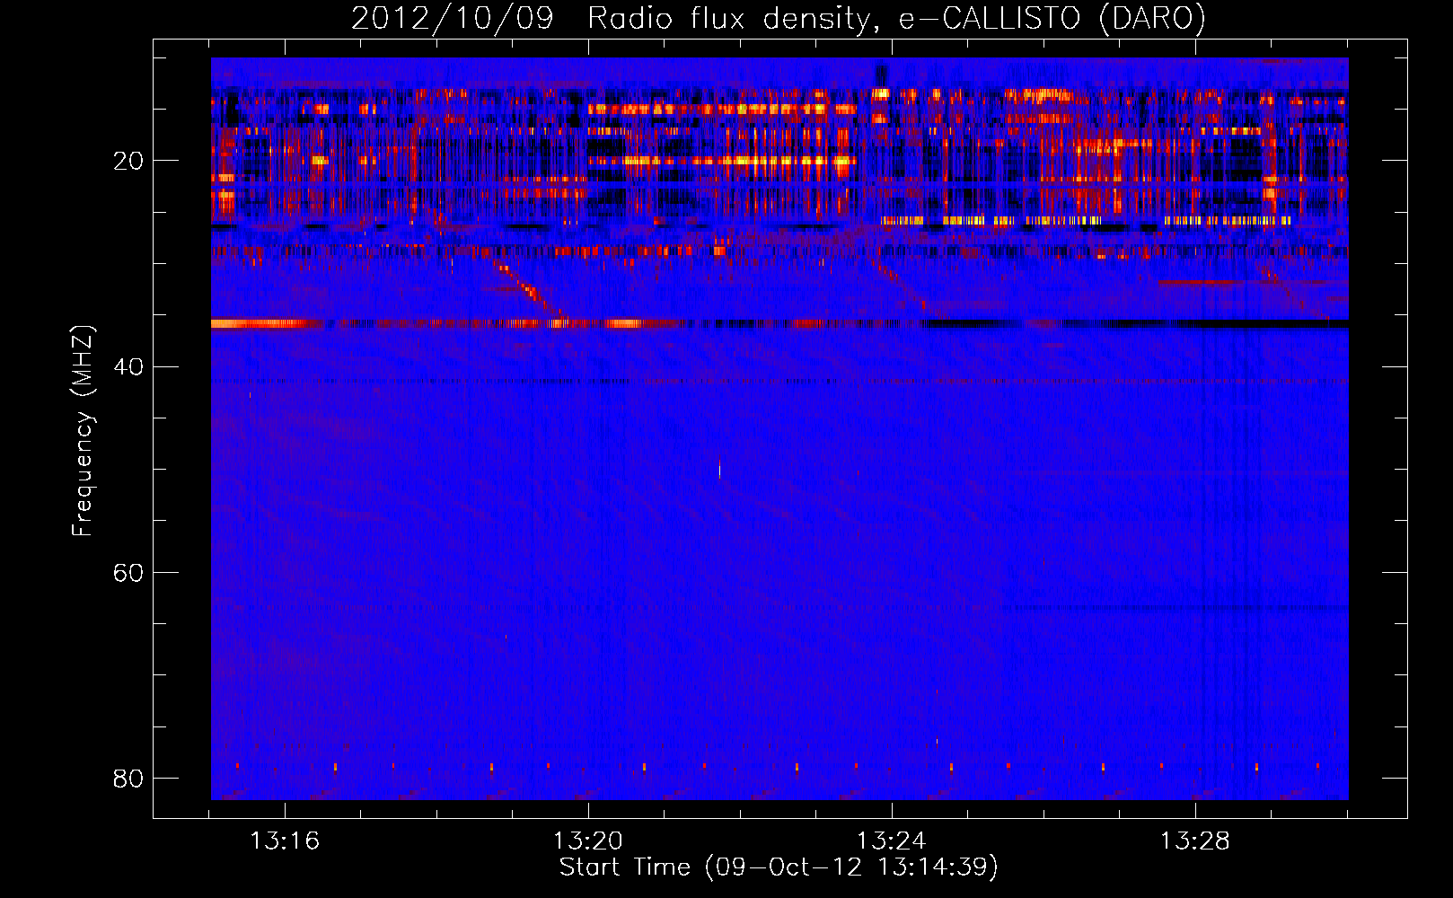Click the "13:24" time tick label
Screen dimensions: 1453x898
click(892, 841)
